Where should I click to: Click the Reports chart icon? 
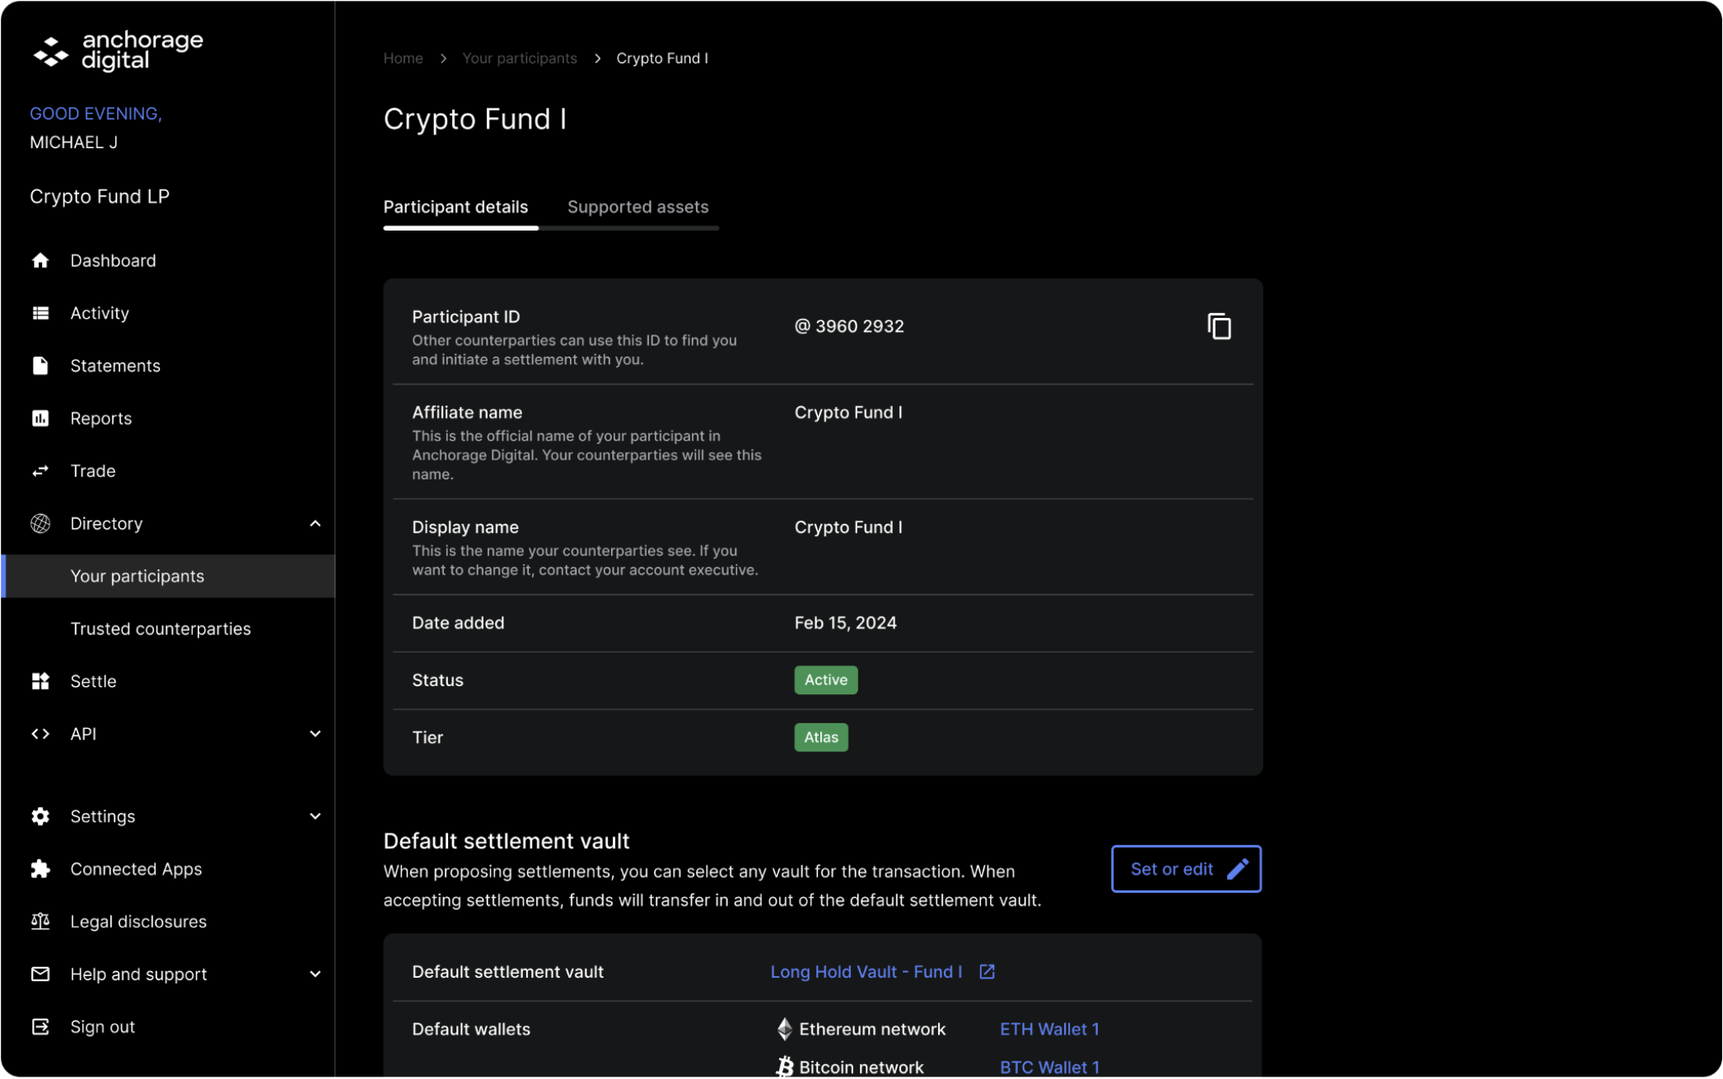pos(40,419)
